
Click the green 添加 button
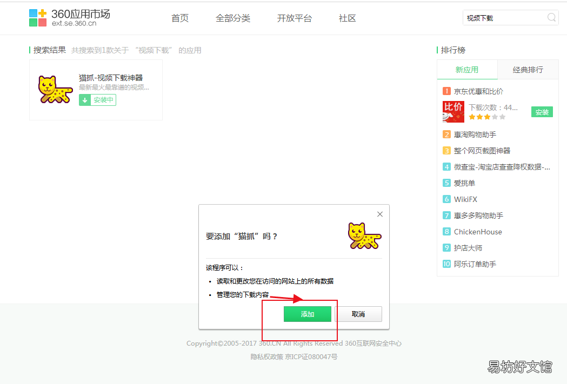pyautogui.click(x=308, y=314)
